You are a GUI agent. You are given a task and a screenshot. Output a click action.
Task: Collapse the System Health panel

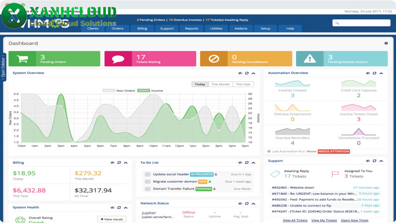(x=126, y=207)
